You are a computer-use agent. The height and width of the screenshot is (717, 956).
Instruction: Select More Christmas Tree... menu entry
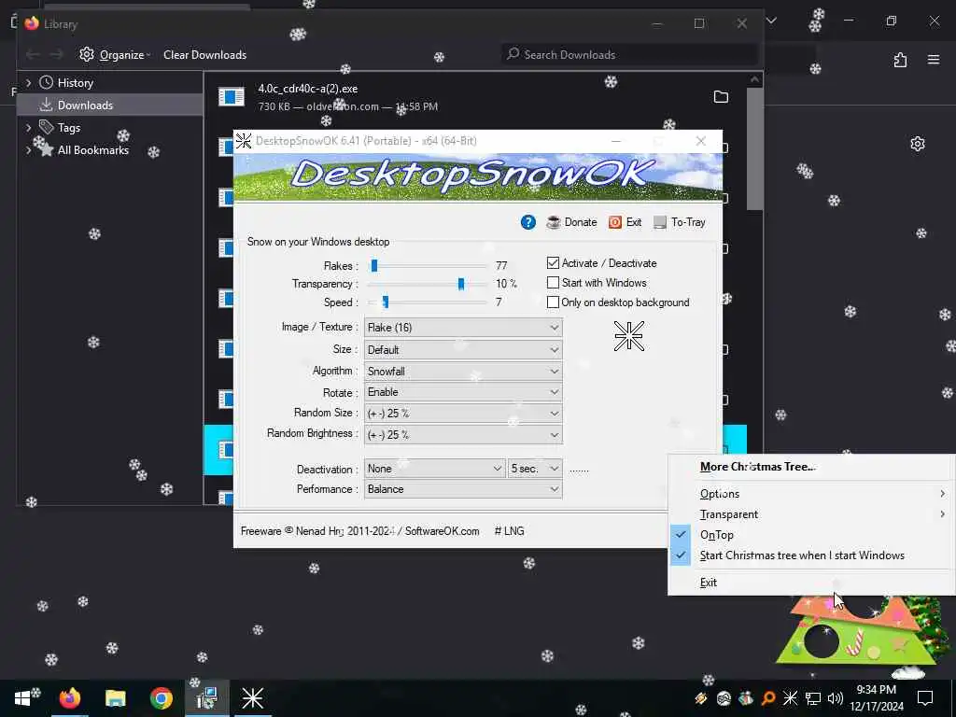[758, 467]
